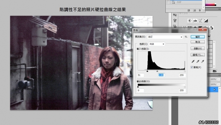Image resolution: width=221 pixels, height=125 pixels.
Task: Open the 色版 RGB channel dropdown
Action: point(157,44)
